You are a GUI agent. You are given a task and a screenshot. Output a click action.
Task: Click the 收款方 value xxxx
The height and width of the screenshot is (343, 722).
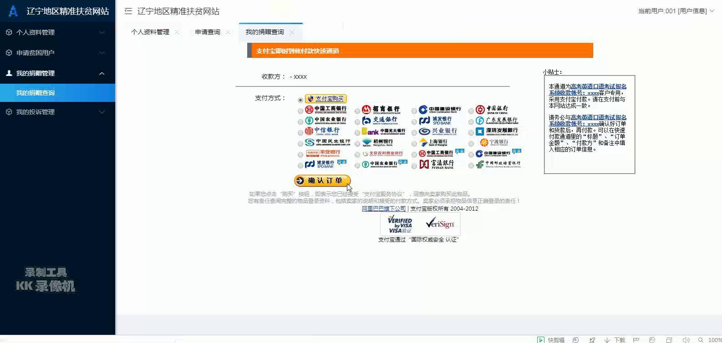point(300,77)
